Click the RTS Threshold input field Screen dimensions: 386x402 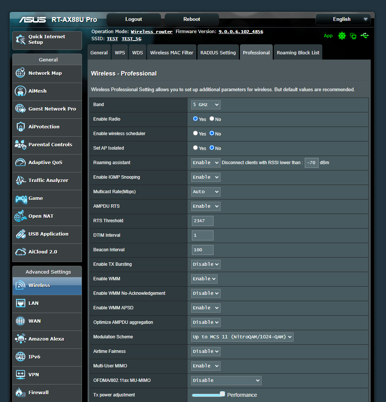(202, 221)
